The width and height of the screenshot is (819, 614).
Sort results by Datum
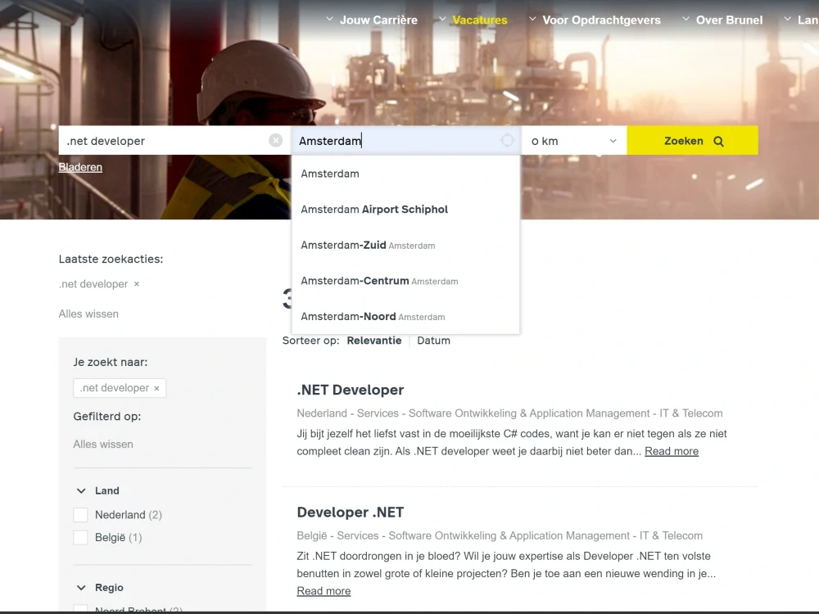[433, 340]
